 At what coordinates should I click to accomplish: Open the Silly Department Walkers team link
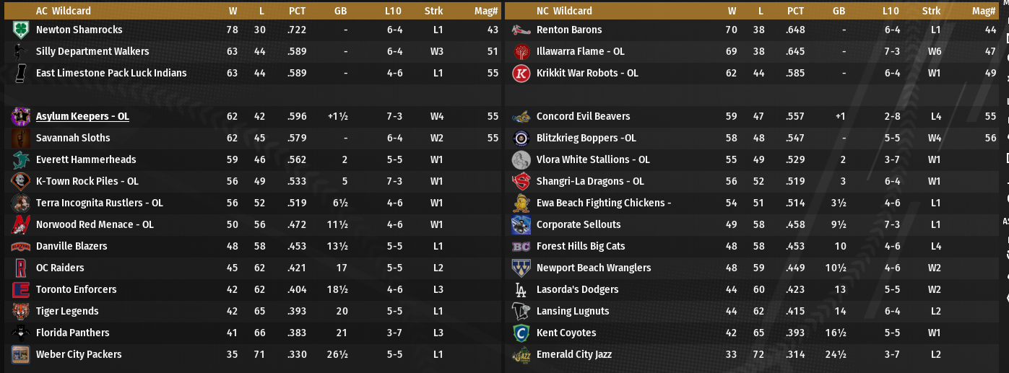[x=92, y=51]
